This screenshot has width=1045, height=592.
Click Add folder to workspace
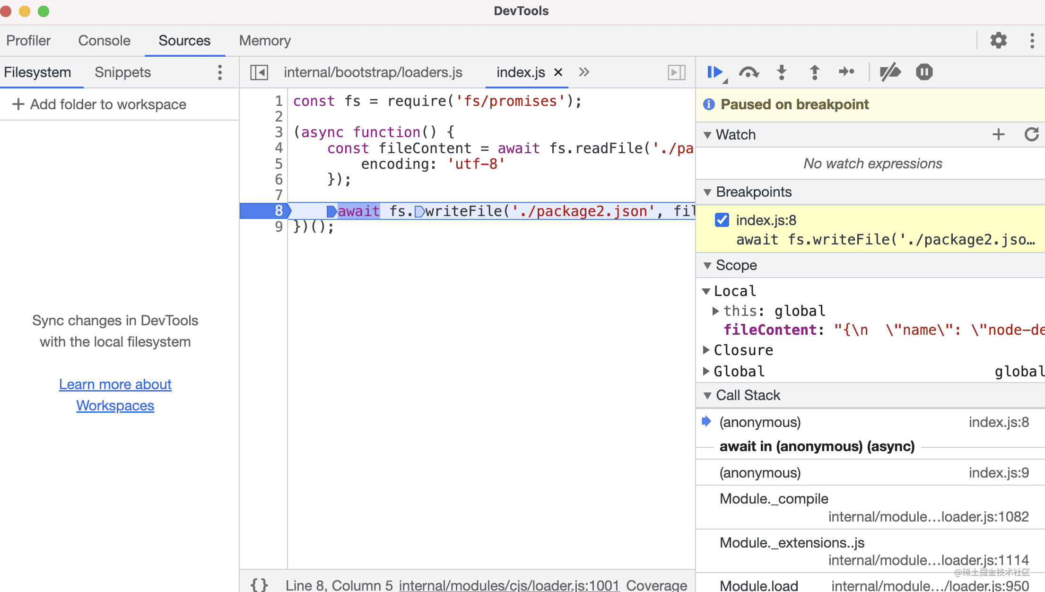(99, 104)
